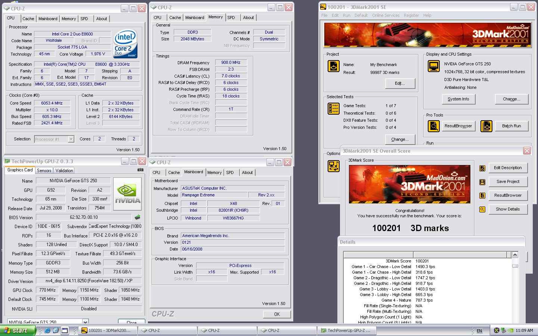The image size is (538, 336).
Task: Click the BIOS save chip icon in GPU-Z
Action: [137, 217]
